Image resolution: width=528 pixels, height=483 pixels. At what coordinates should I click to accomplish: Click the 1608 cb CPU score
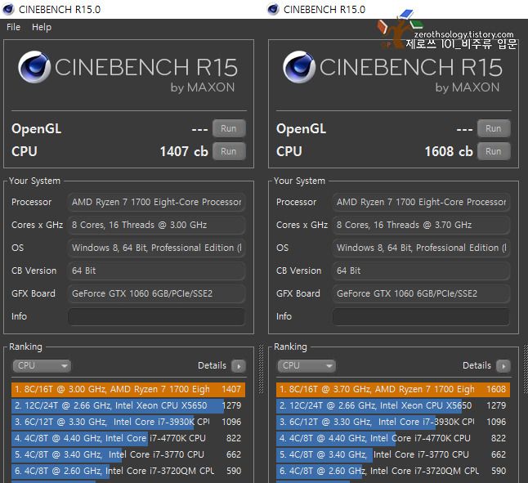tap(449, 151)
